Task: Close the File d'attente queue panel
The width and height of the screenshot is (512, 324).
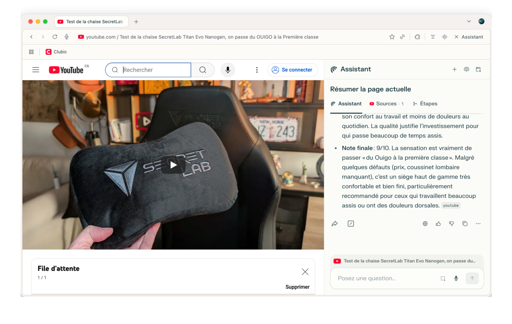Action: 305,272
